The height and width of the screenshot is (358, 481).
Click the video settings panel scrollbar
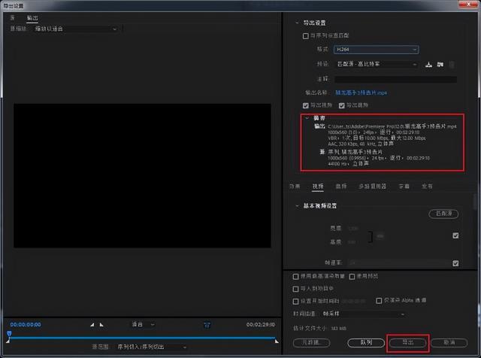pos(475,202)
